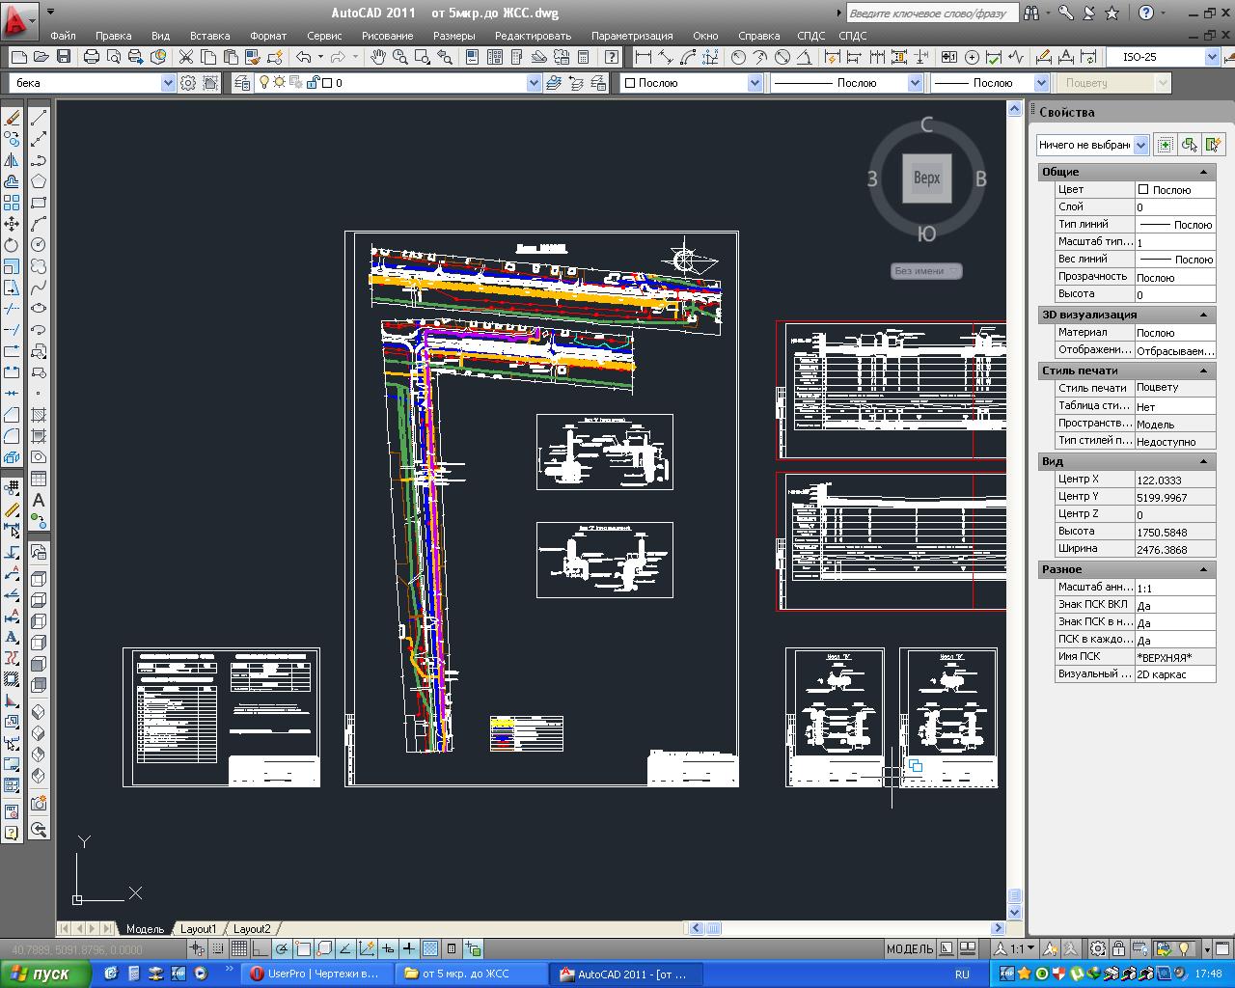Click the Favorites star icon in title bar
Viewport: 1235px width, 988px height.
tap(1111, 14)
